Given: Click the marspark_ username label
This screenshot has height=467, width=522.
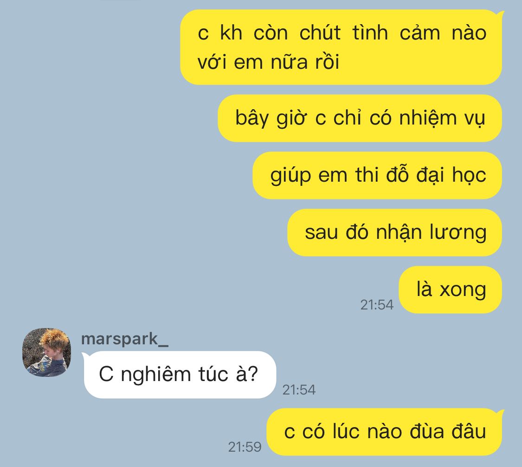Looking at the screenshot, I should pyautogui.click(x=125, y=339).
